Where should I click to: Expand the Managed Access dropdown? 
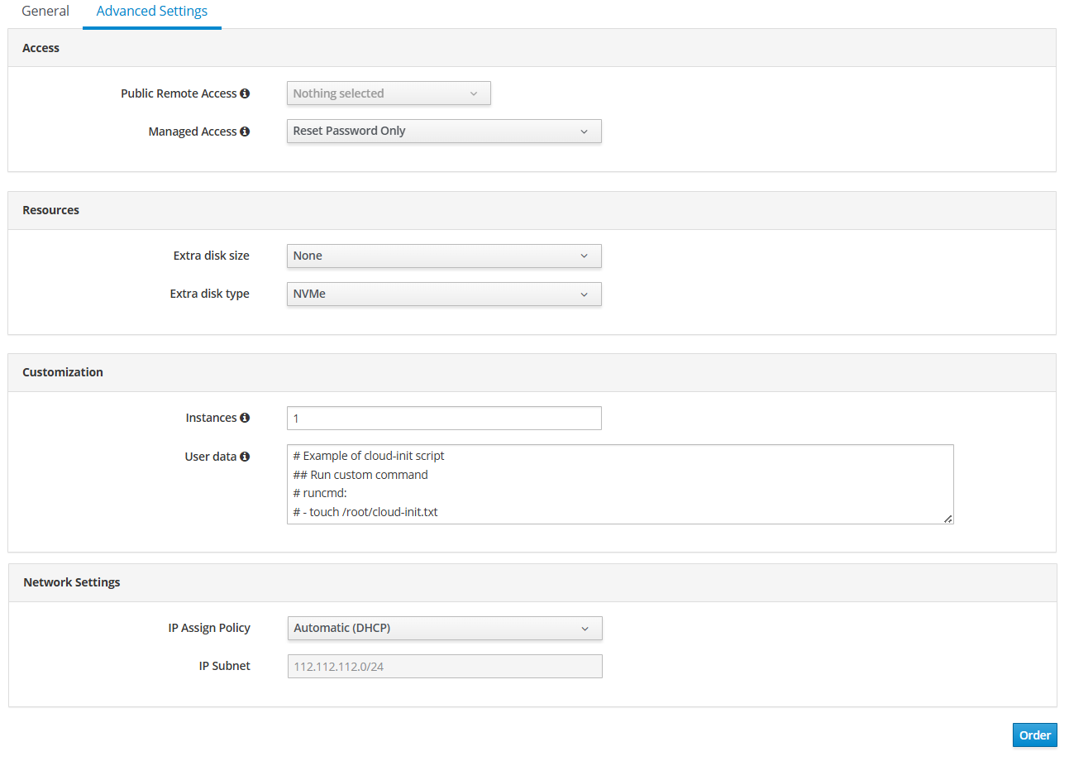(444, 132)
